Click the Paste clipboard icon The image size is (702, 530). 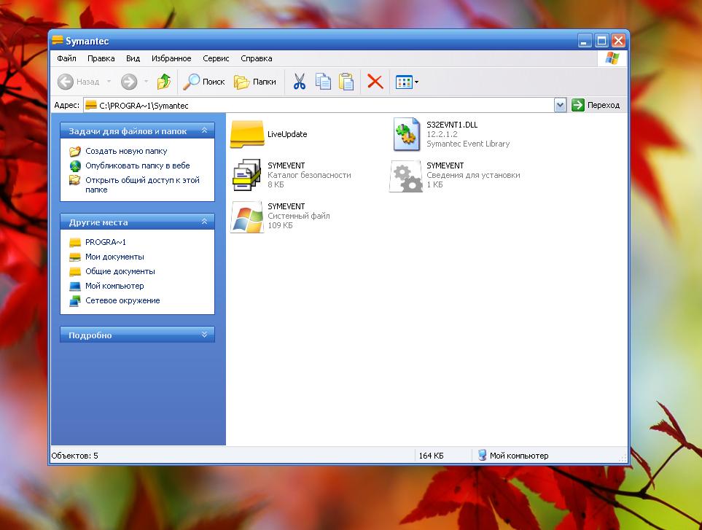pos(346,82)
